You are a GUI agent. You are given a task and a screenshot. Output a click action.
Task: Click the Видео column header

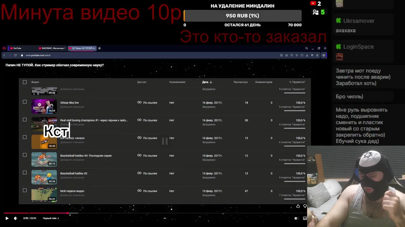[x=35, y=82]
